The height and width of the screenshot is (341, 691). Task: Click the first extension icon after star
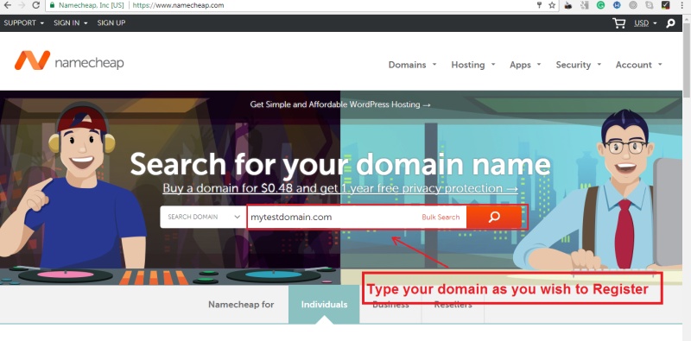[568, 5]
